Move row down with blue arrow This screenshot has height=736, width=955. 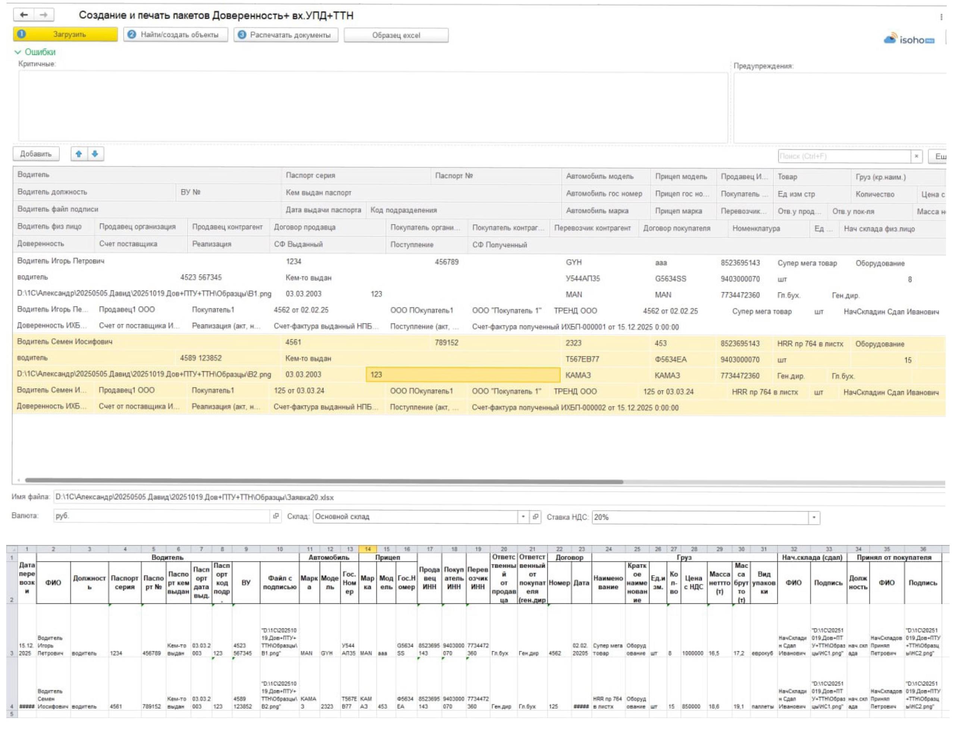(95, 154)
